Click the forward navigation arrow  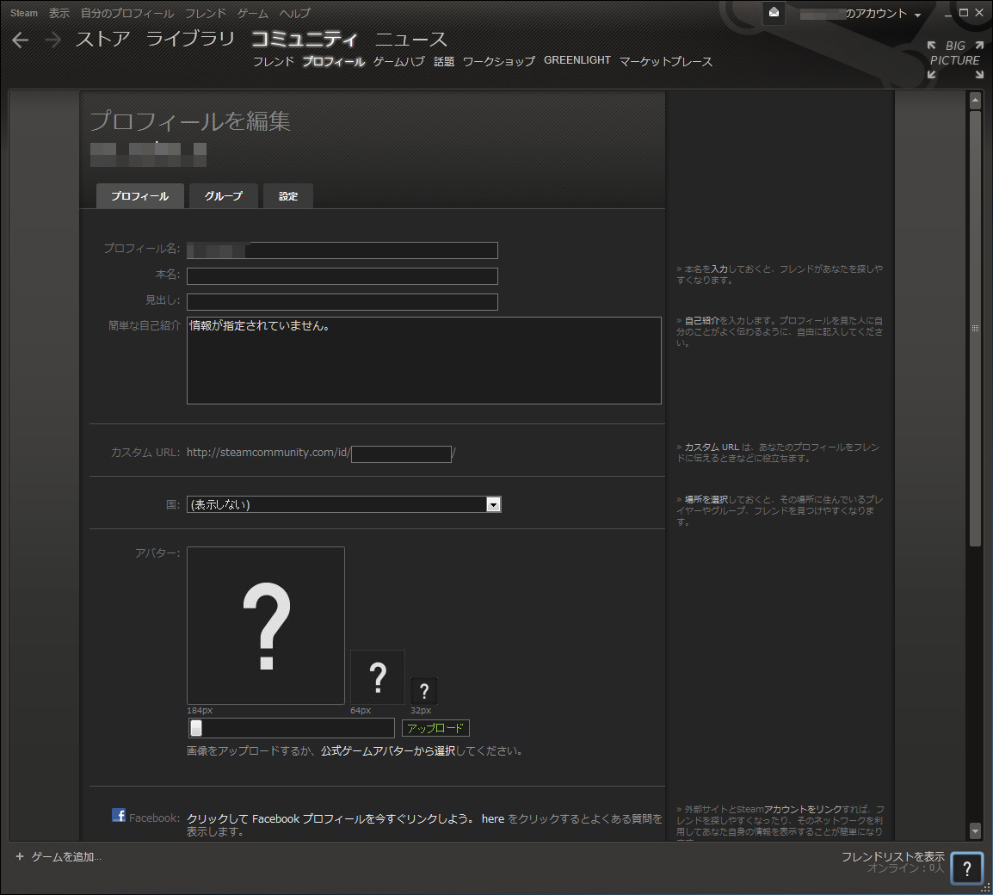[x=53, y=40]
